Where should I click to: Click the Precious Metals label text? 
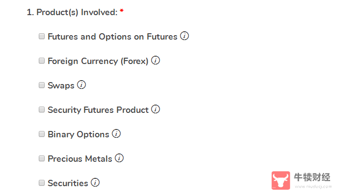point(80,159)
